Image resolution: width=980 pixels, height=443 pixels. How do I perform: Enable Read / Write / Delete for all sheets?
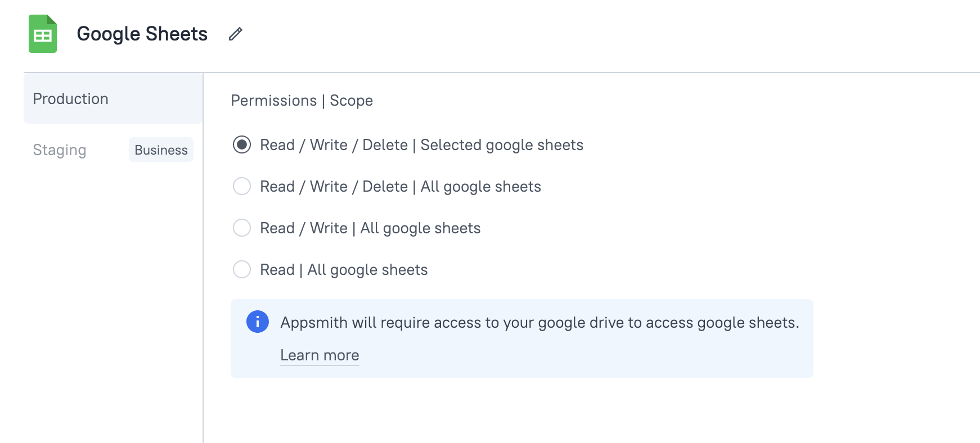coord(241,186)
